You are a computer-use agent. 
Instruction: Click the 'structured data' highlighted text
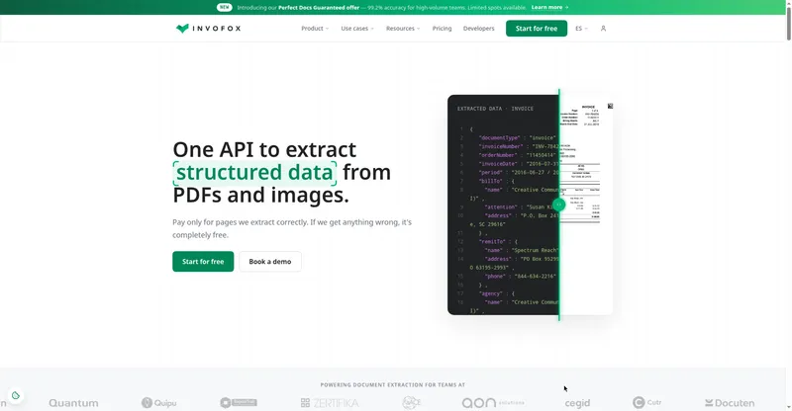point(254,172)
